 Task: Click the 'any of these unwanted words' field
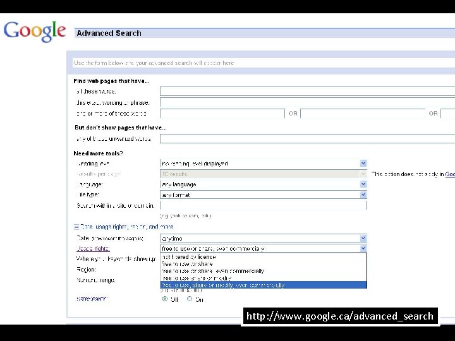[x=307, y=138]
